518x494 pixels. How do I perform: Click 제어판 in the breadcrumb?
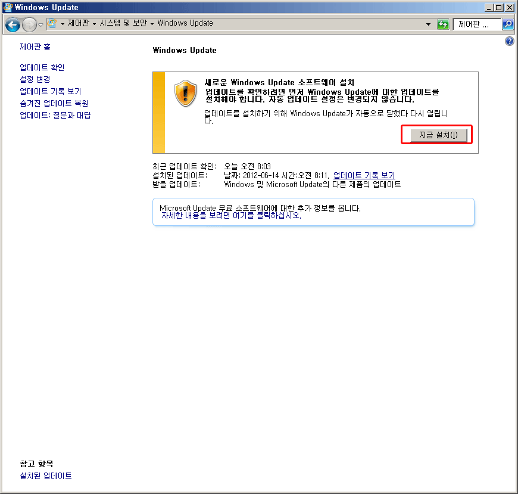(x=79, y=23)
